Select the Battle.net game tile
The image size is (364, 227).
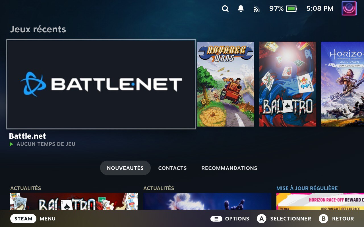pyautogui.click(x=101, y=84)
